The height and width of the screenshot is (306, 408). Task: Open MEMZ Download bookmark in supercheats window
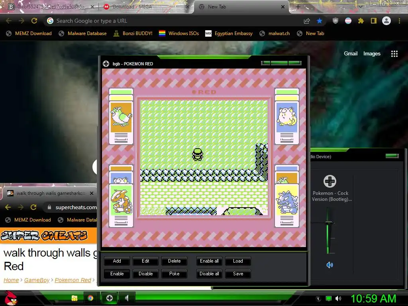coord(28,220)
